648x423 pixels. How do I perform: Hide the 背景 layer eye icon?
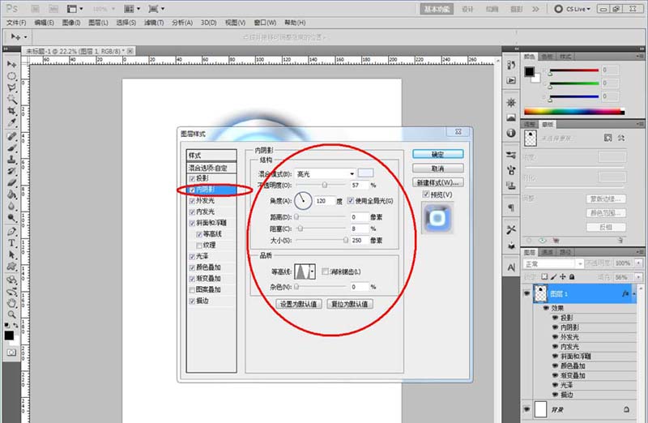(x=527, y=409)
